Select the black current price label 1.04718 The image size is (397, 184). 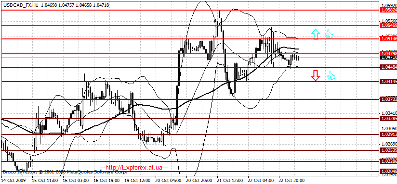click(x=388, y=58)
